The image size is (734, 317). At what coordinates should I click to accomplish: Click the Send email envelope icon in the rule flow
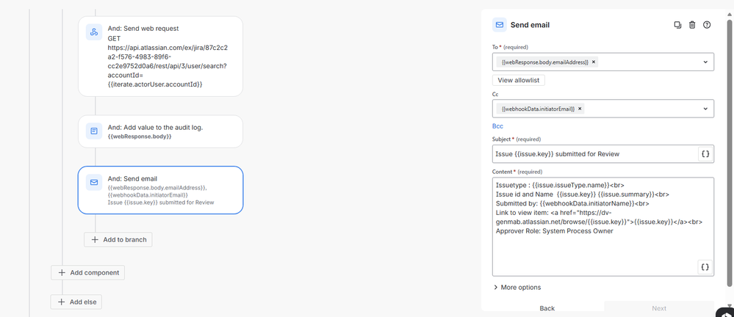(x=93, y=182)
